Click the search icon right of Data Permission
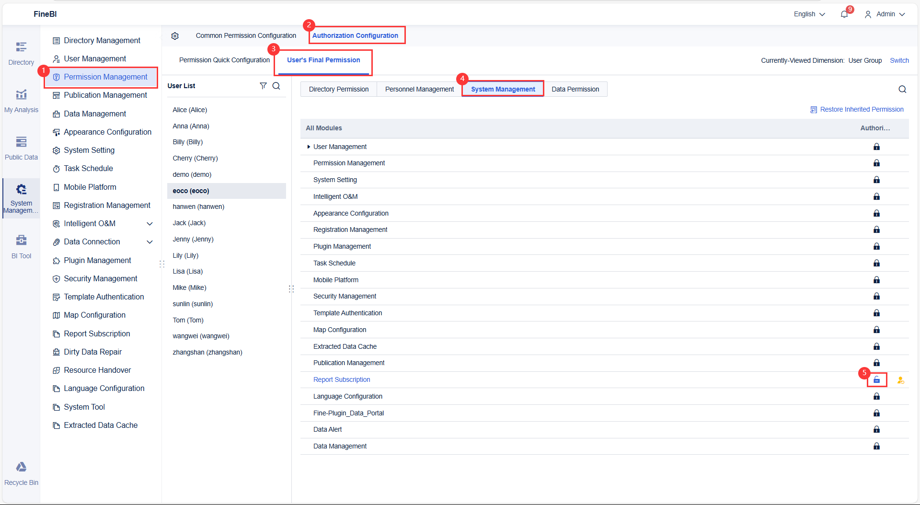Image resolution: width=920 pixels, height=505 pixels. tap(902, 89)
